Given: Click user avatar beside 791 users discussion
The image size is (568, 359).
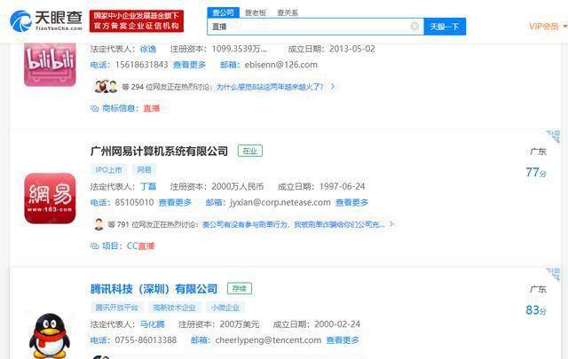Looking at the screenshot, I should pos(99,225).
